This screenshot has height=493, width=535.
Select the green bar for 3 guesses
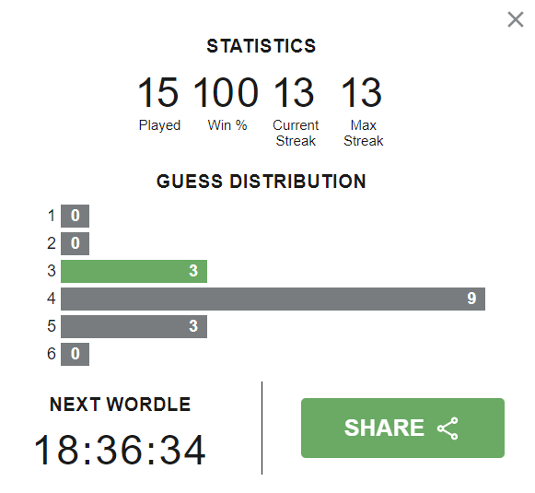[134, 271]
